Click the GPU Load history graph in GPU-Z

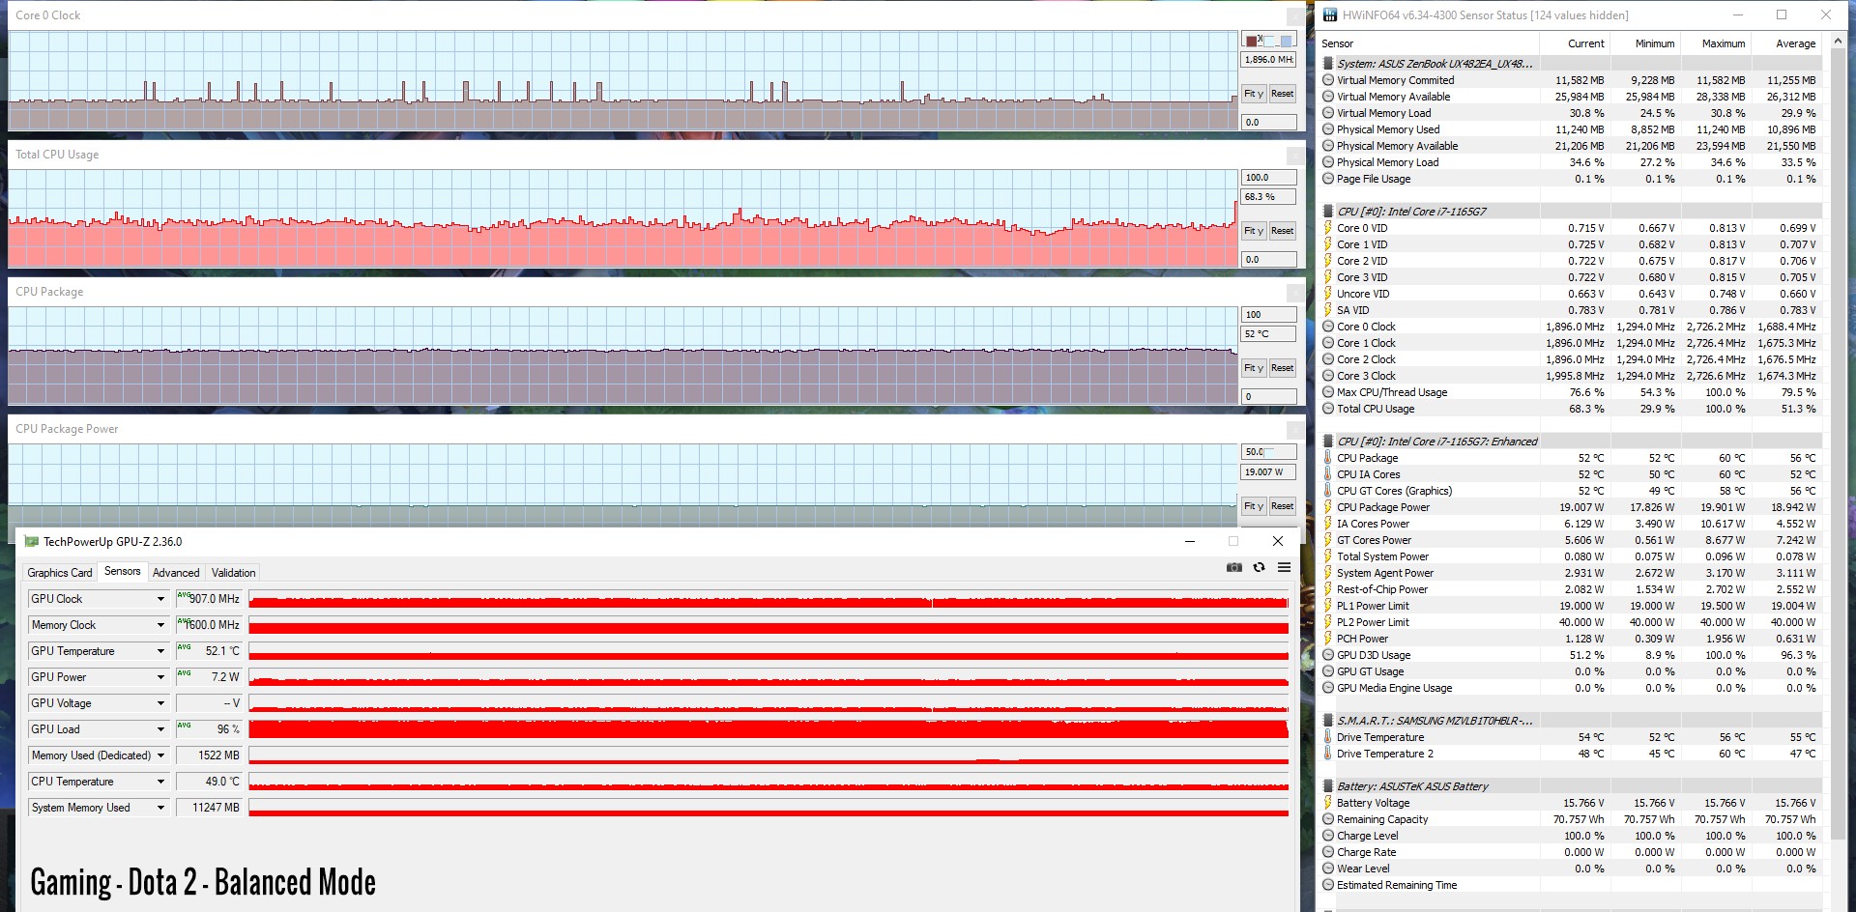(768, 729)
